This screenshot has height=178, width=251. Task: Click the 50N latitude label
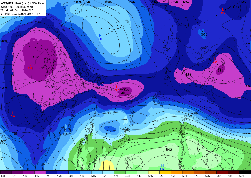click(x=3, y=157)
